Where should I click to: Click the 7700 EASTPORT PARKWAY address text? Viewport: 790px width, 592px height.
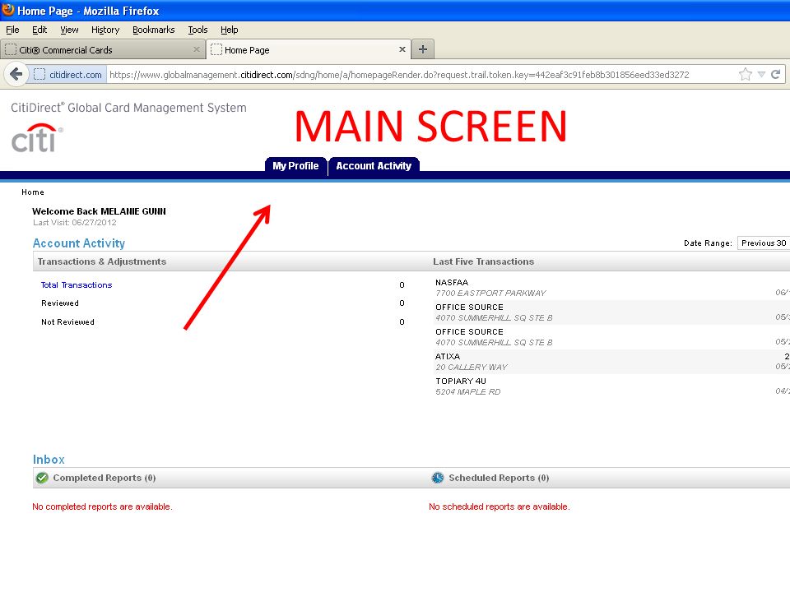coord(490,293)
